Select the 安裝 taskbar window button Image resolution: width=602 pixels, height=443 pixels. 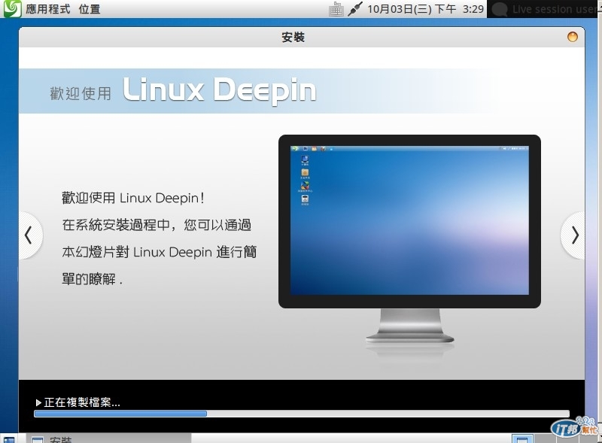[x=108, y=438]
